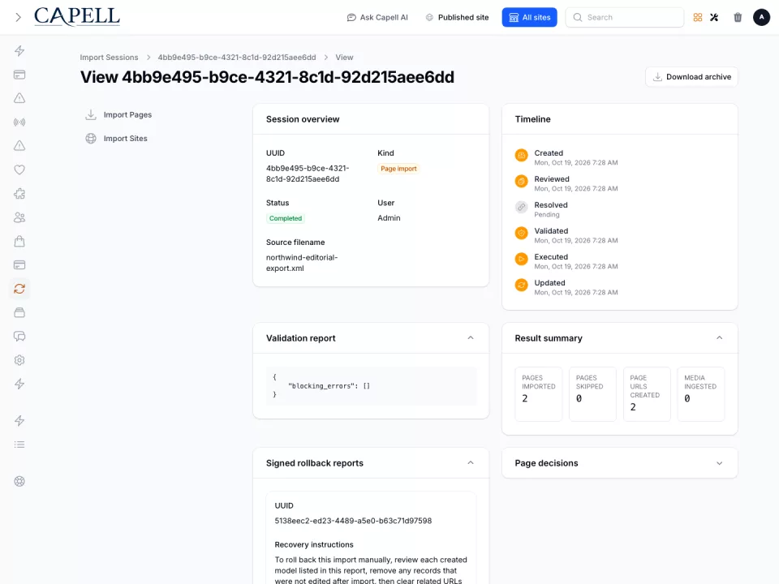
Task: Click the Pages Imported stat card
Action: tap(539, 394)
